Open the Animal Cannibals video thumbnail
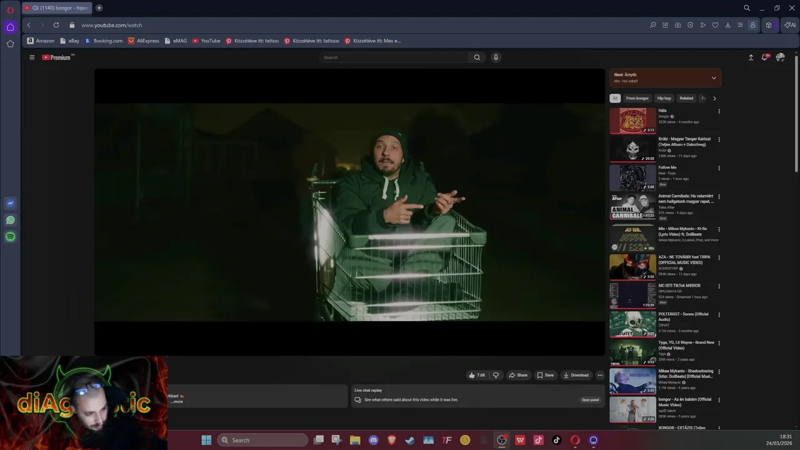 tap(632, 206)
